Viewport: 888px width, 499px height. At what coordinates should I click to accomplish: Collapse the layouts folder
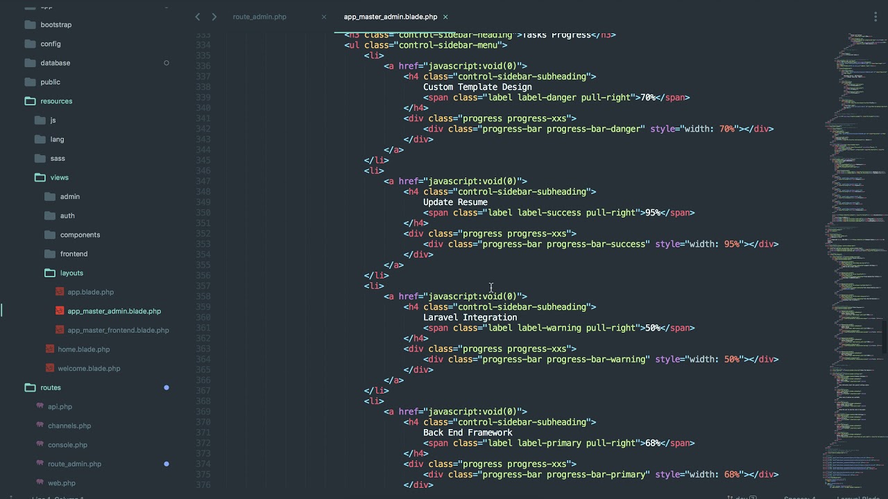tap(49, 273)
